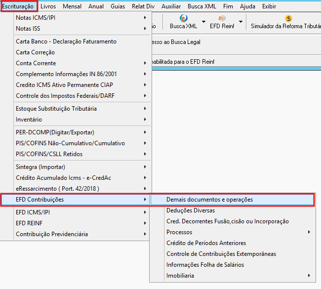The image size is (321, 289).
Task: Select Controle dos Impostos Federais/DARF
Action: [82, 96]
